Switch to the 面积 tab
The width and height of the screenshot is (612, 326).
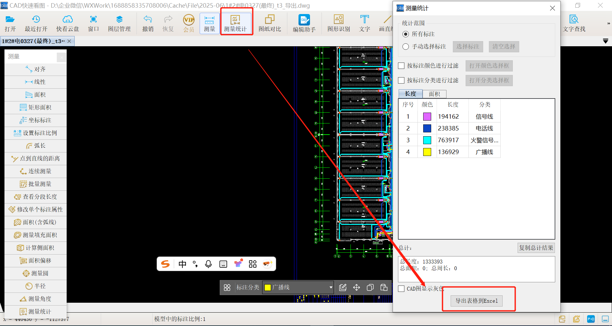434,94
